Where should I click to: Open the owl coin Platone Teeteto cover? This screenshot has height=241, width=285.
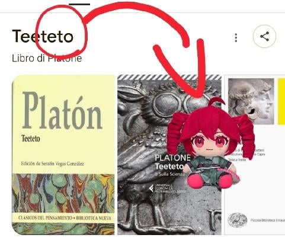point(169,155)
